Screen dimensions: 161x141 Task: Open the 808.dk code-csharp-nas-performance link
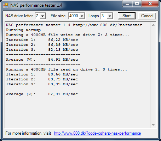98,133
